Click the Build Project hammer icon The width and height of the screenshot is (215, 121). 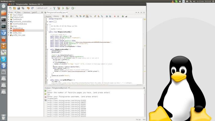coord(54,8)
